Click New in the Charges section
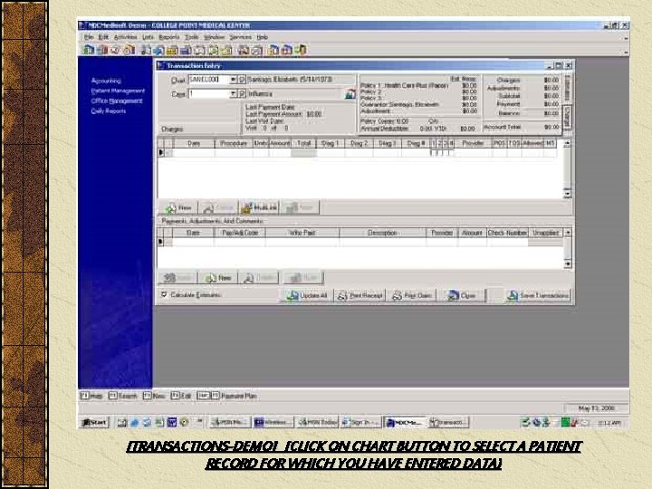 pos(178,207)
